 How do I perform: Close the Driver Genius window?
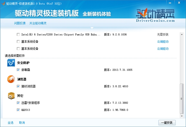tap(179, 3)
